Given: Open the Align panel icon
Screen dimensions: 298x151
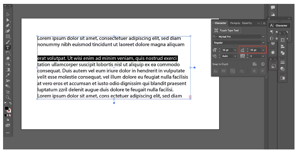Looking at the screenshot, I should click(x=282, y=46).
